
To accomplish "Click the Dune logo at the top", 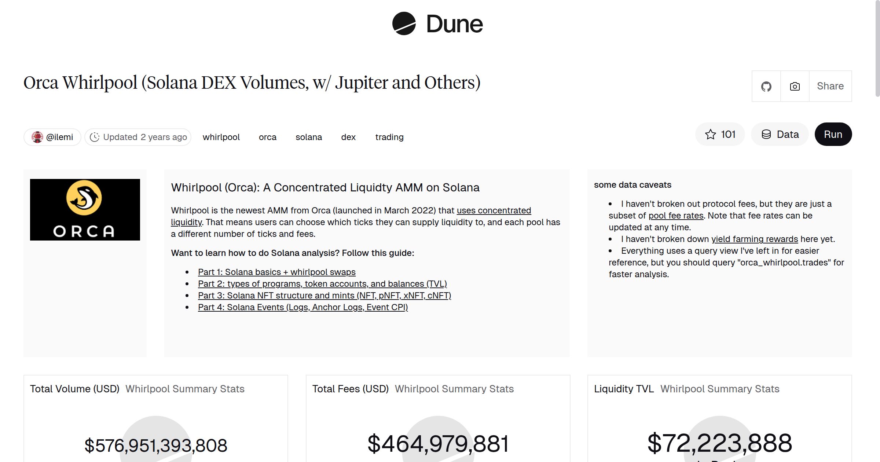I will coord(437,24).
